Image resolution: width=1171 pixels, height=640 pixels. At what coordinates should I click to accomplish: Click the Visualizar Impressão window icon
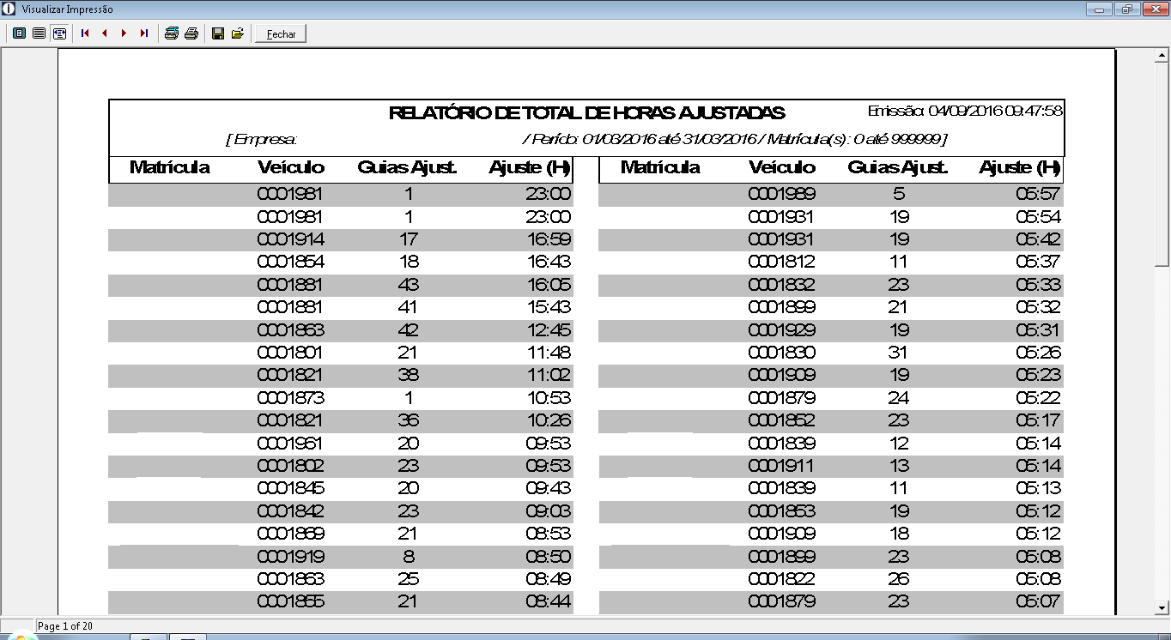9,9
